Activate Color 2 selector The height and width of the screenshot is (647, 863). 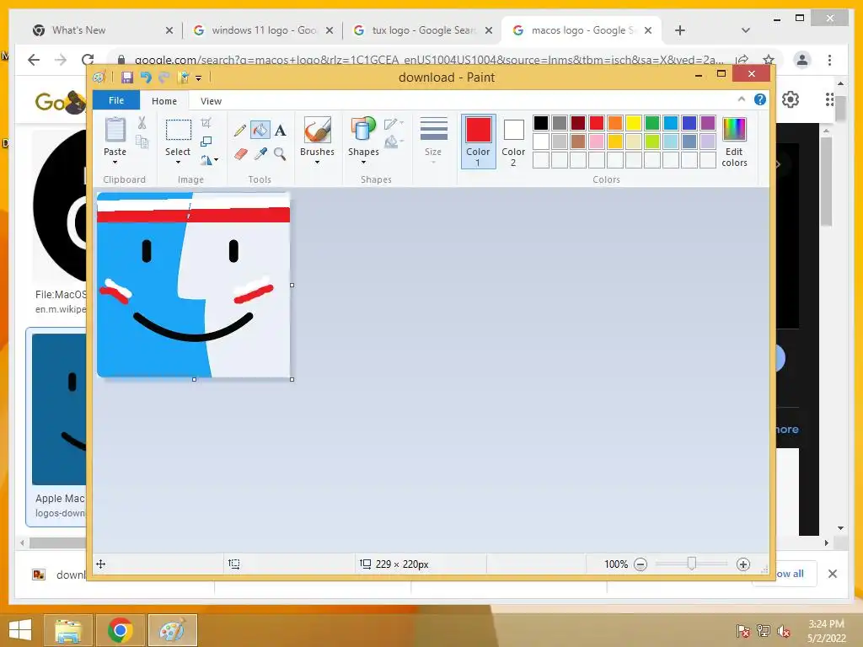513,142
